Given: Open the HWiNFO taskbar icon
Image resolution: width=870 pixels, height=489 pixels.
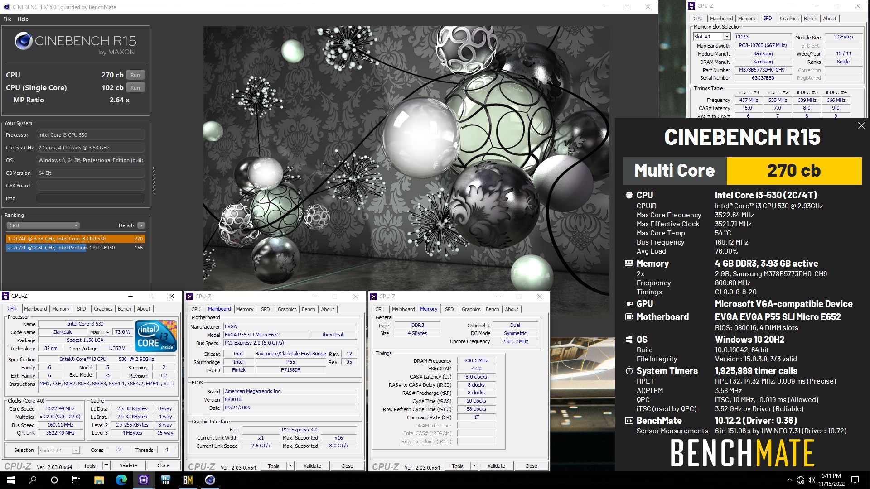Looking at the screenshot, I should pos(165,480).
